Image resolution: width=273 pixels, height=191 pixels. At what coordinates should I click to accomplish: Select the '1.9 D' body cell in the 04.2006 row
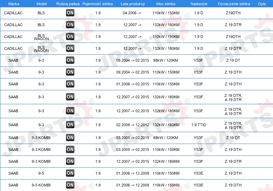[199, 13]
